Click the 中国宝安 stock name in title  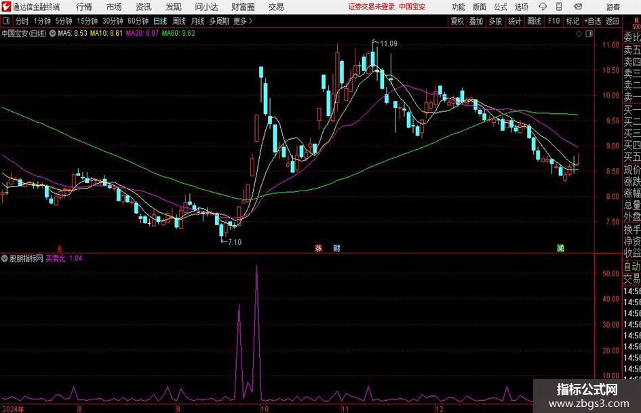(24, 33)
